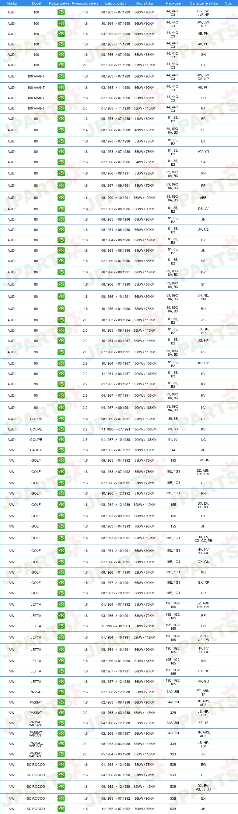238x814 pixels.
Task: Click the fuel icon in the VW GOLF PN row
Action: [x=61, y=493]
